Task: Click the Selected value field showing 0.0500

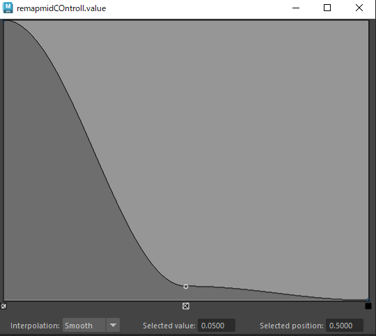Action: point(217,326)
